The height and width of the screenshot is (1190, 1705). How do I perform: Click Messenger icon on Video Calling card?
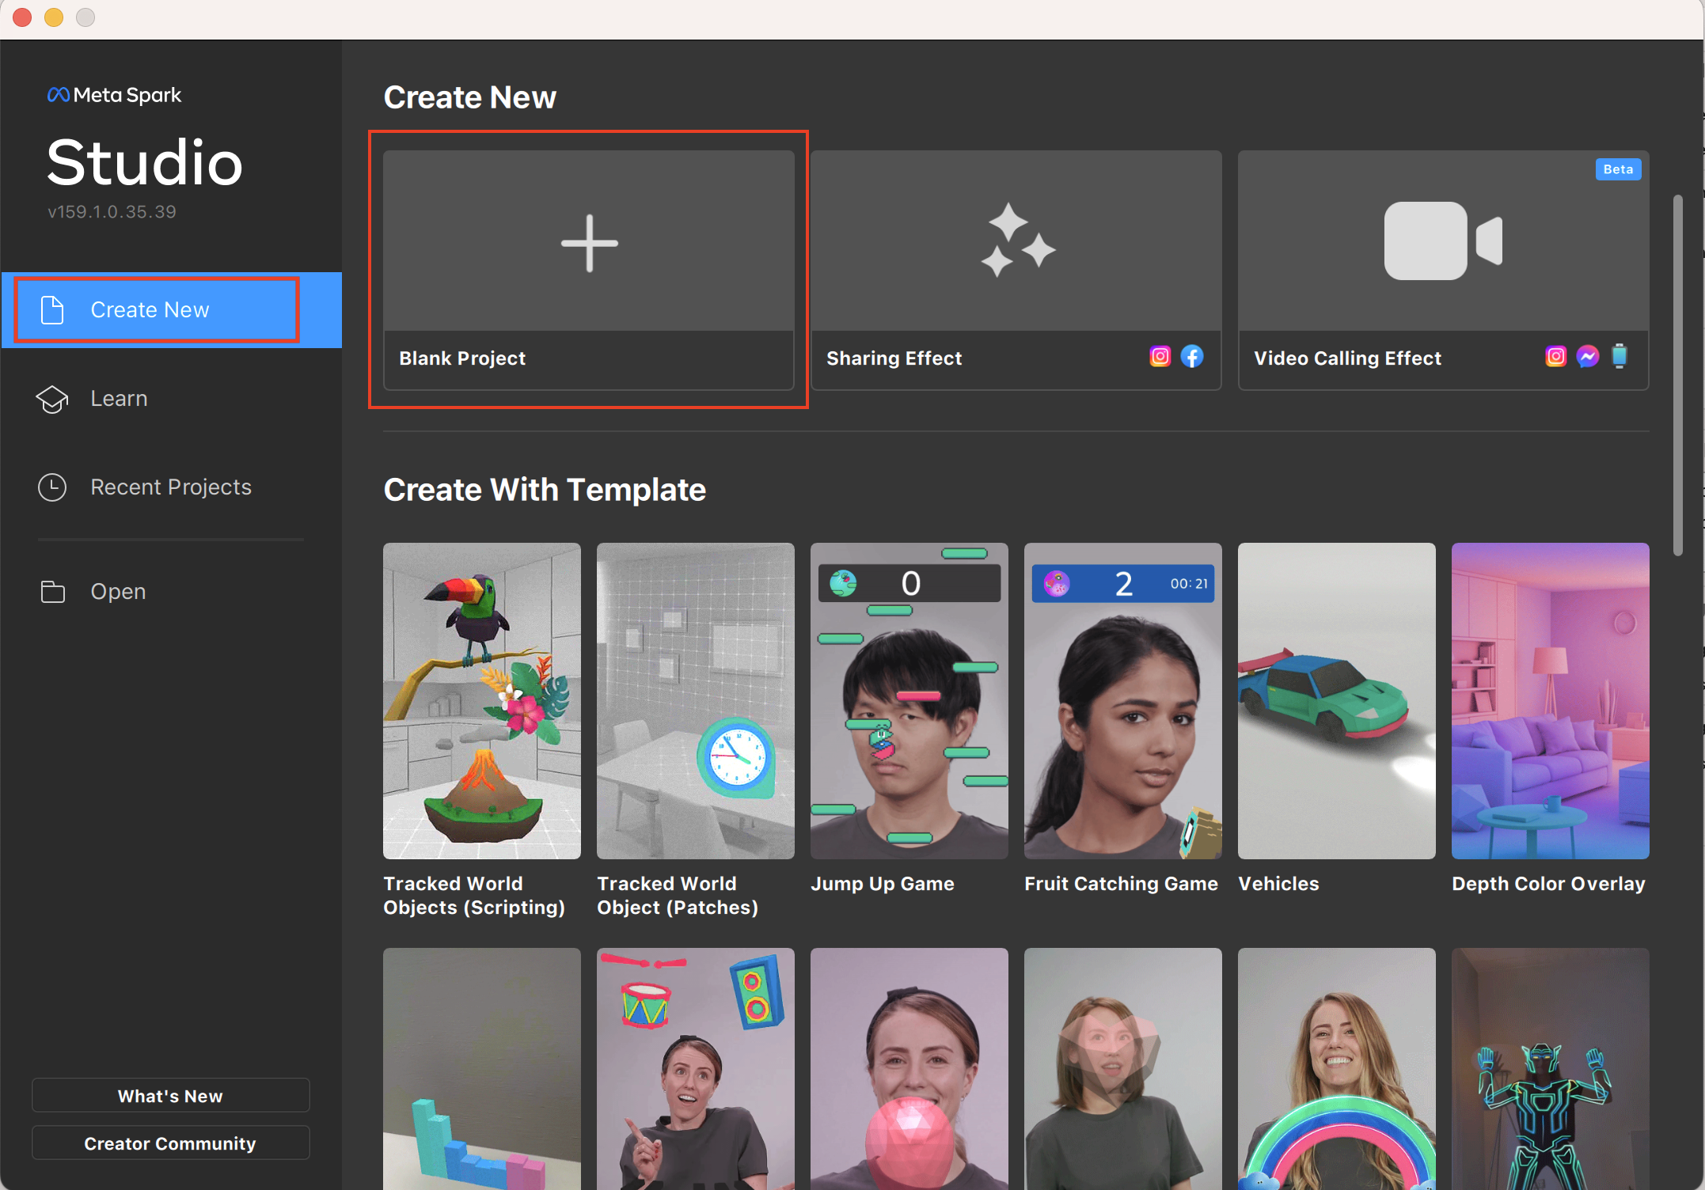[1587, 357]
